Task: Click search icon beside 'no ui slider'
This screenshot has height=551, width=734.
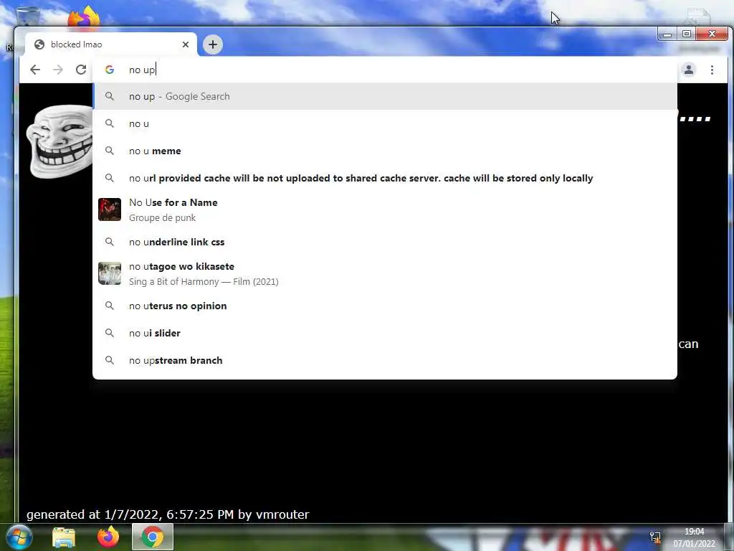Action: (x=110, y=333)
